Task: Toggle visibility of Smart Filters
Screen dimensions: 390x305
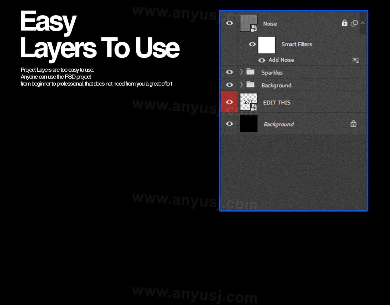Action: coord(252,44)
